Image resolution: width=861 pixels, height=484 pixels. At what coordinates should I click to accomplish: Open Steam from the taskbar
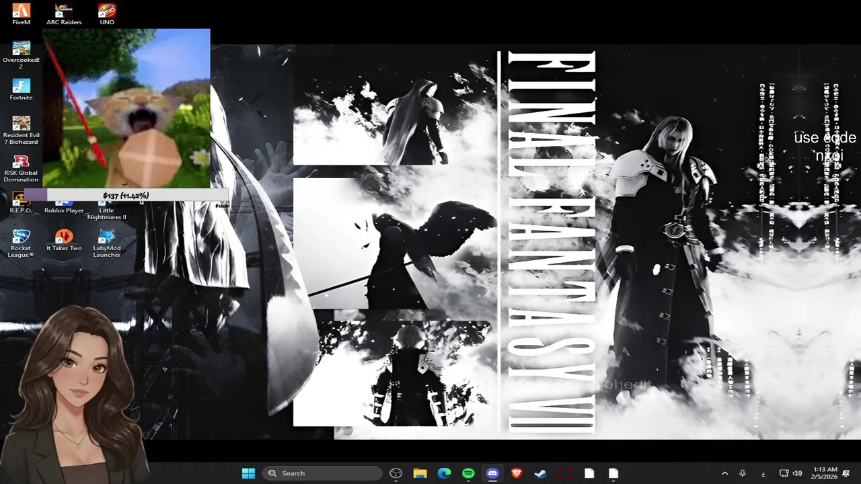541,473
